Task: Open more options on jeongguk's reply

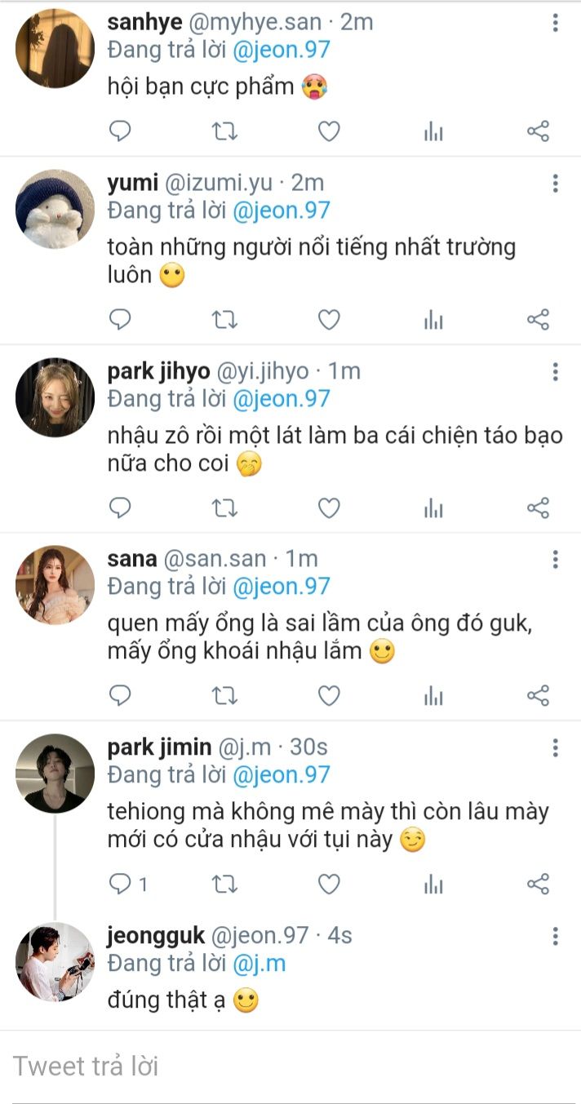Action: pos(555,935)
